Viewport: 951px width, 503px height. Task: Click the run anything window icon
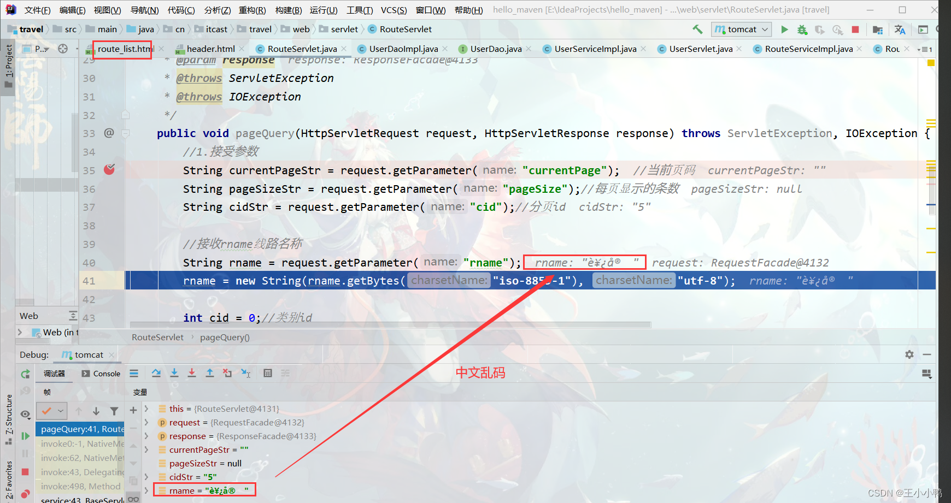(x=923, y=29)
